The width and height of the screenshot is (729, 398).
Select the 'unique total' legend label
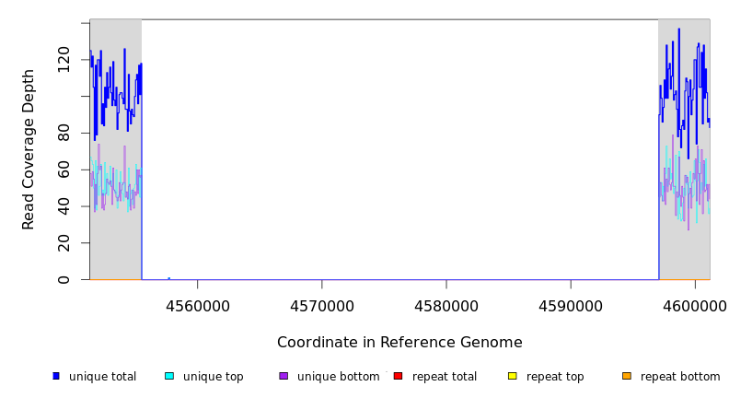[102, 377]
